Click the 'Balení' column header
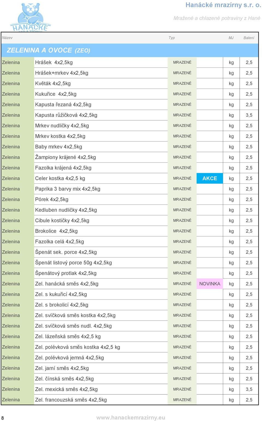262x421 pixels. 249,38
